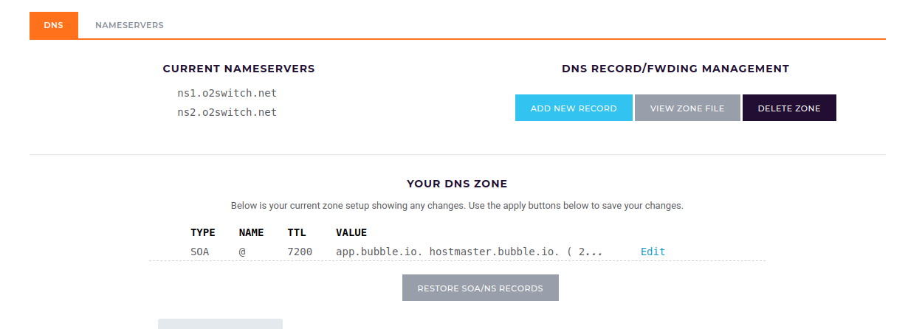Click the app.bubble.io SOA value text
The height and width of the screenshot is (329, 908).
(469, 252)
